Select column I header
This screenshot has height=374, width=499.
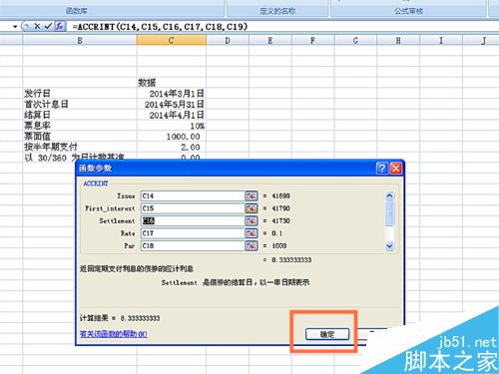441,41
